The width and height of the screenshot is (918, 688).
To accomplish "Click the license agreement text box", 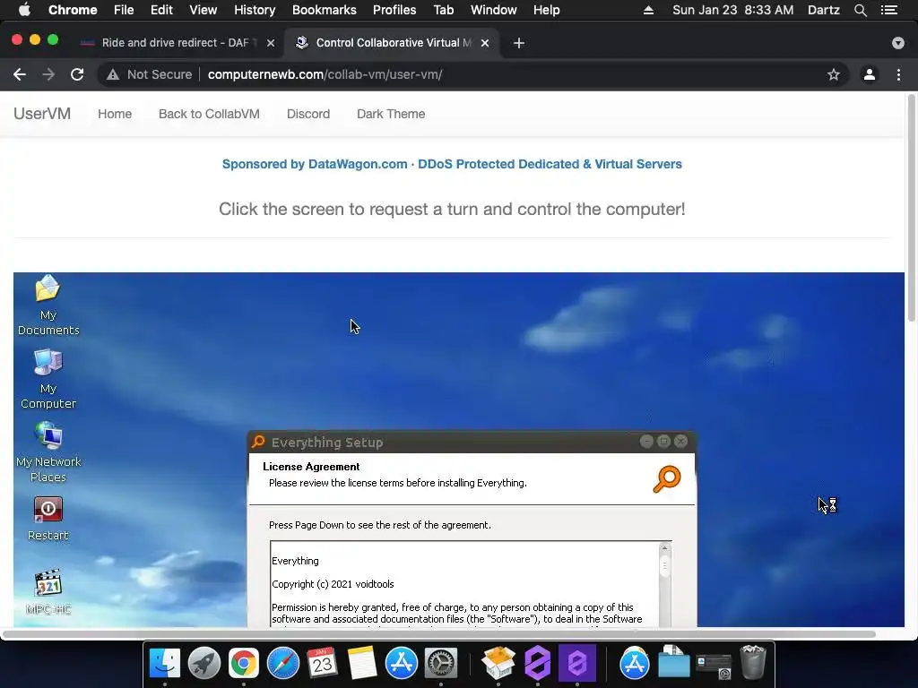I will tap(465, 584).
